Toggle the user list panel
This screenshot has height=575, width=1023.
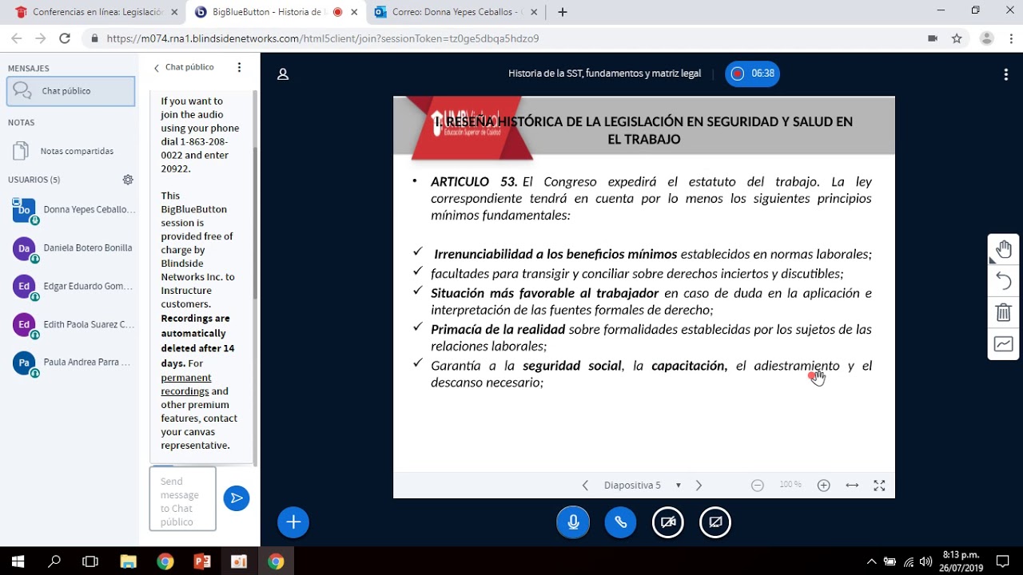[283, 74]
